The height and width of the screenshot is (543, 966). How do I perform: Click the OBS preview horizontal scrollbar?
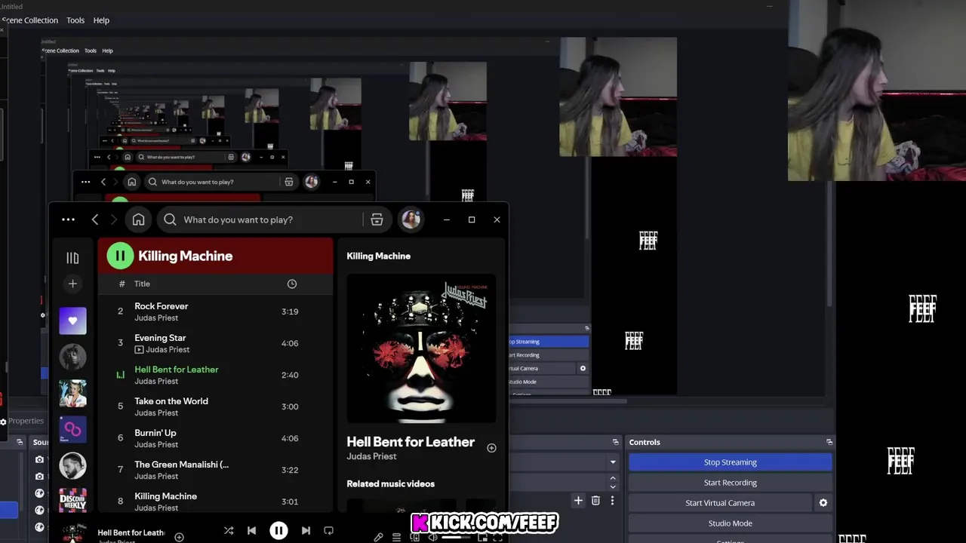[568, 400]
